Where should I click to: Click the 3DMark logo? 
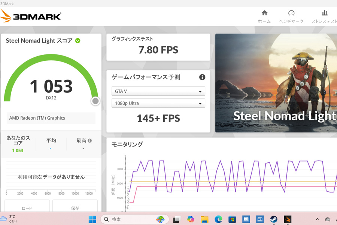(31, 16)
